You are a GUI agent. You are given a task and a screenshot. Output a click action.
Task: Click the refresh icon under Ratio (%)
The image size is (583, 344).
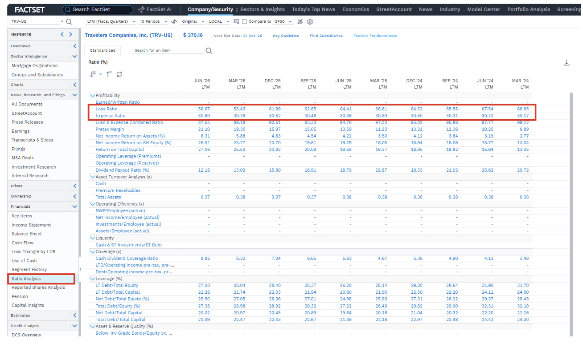(119, 74)
